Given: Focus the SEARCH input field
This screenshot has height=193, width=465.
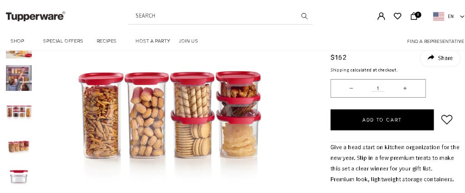Looking at the screenshot, I should click(217, 16).
